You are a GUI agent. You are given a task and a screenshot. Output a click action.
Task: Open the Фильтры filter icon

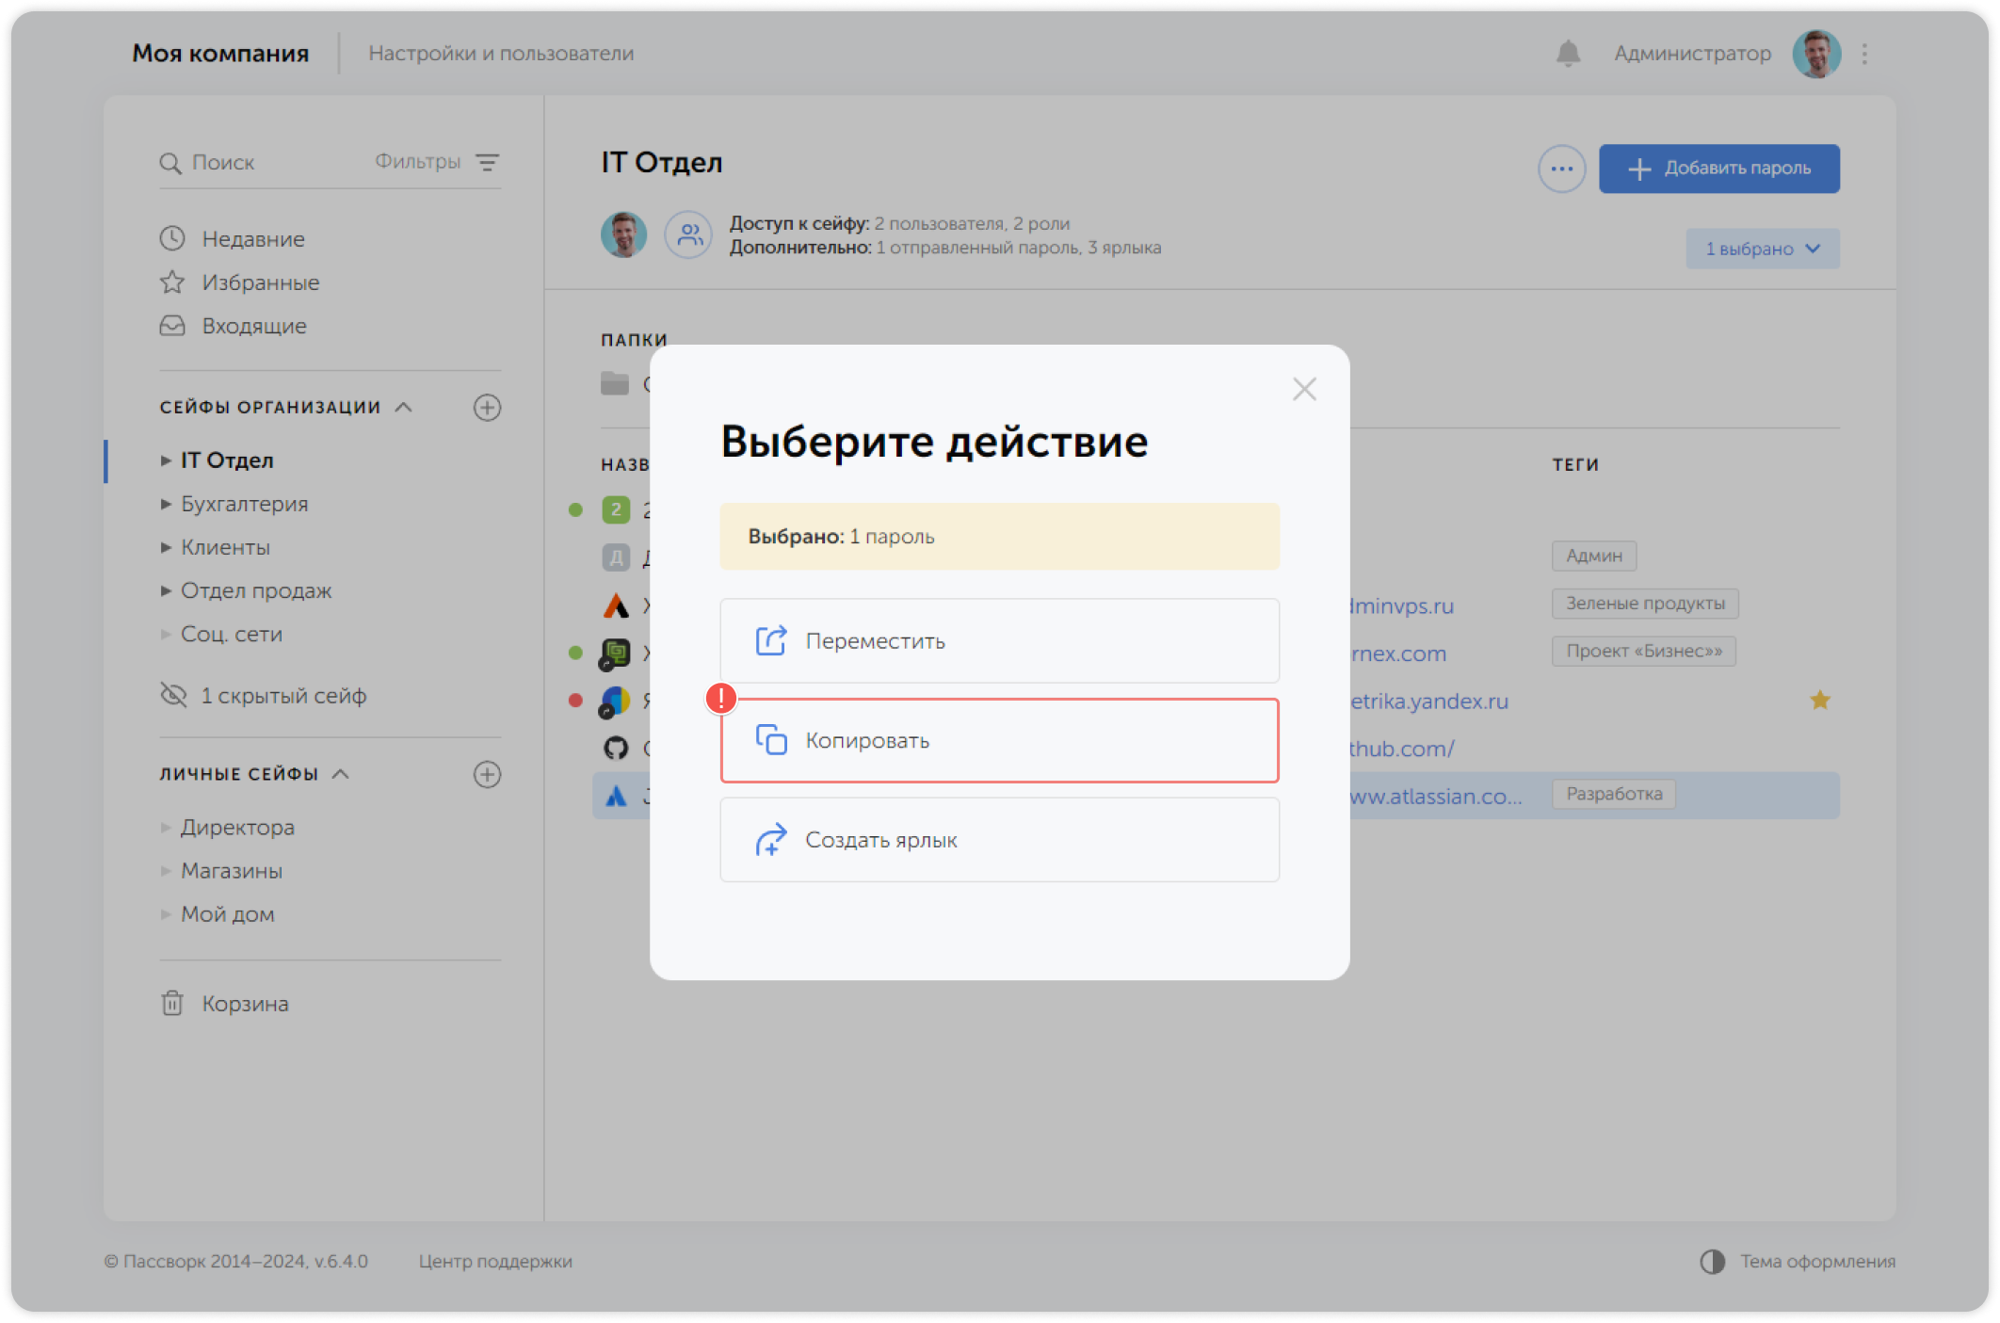click(487, 162)
